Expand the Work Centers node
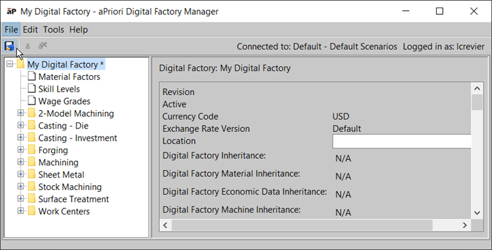Screen dimensions: 492x250 pos(20,211)
